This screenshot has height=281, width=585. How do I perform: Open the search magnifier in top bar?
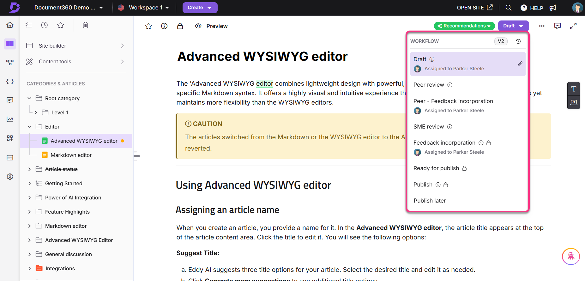click(x=508, y=8)
